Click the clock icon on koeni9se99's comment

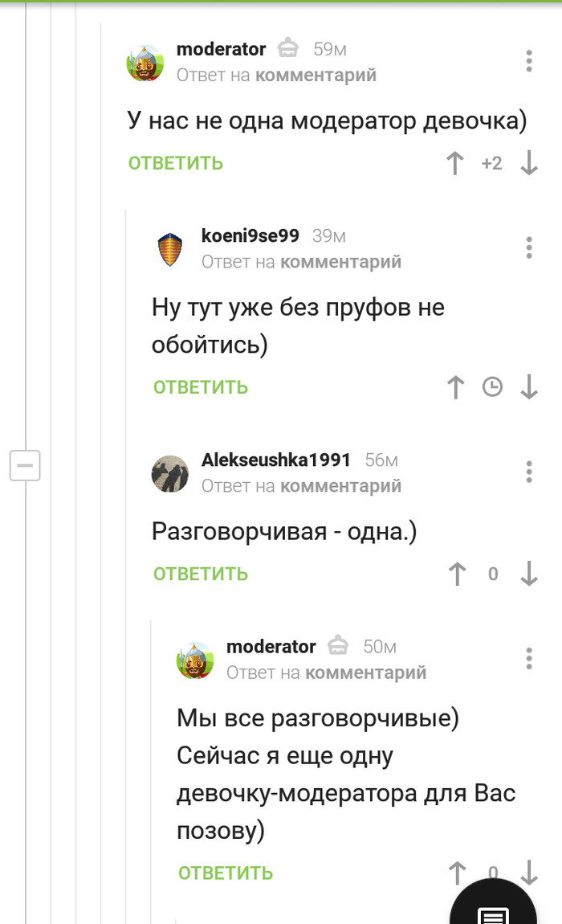coord(492,387)
